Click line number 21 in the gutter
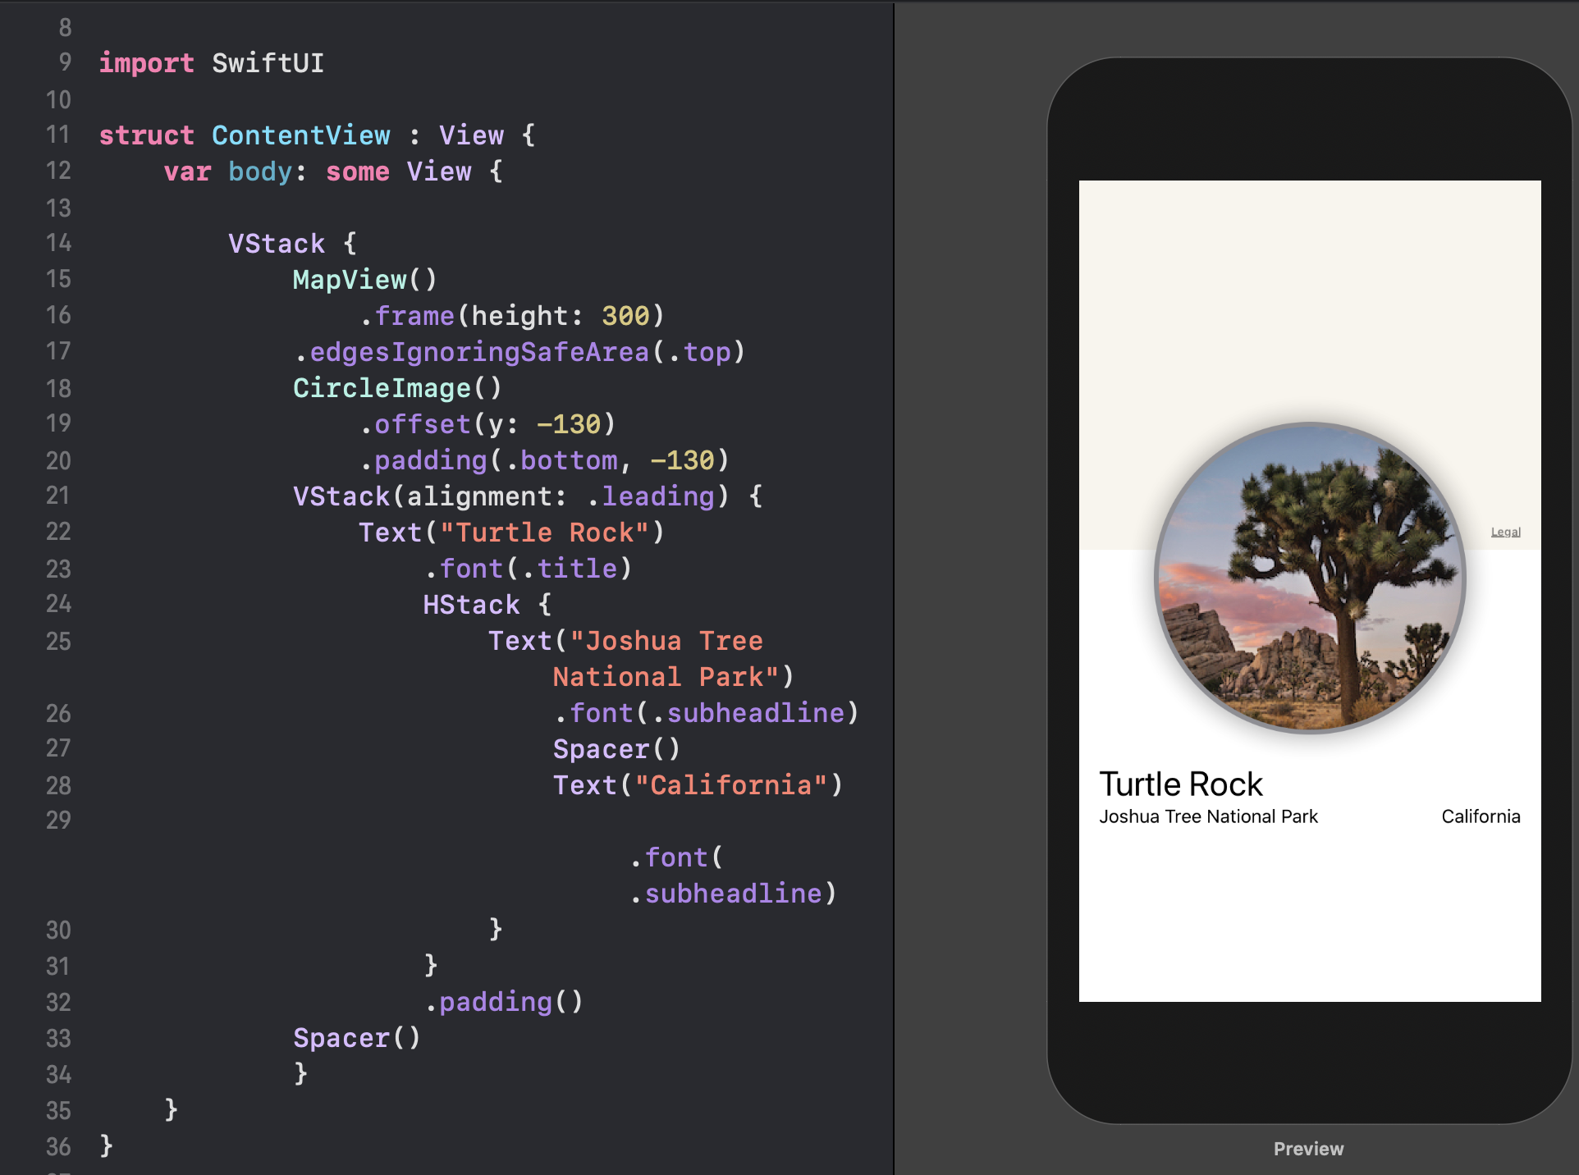The image size is (1579, 1175). point(58,496)
